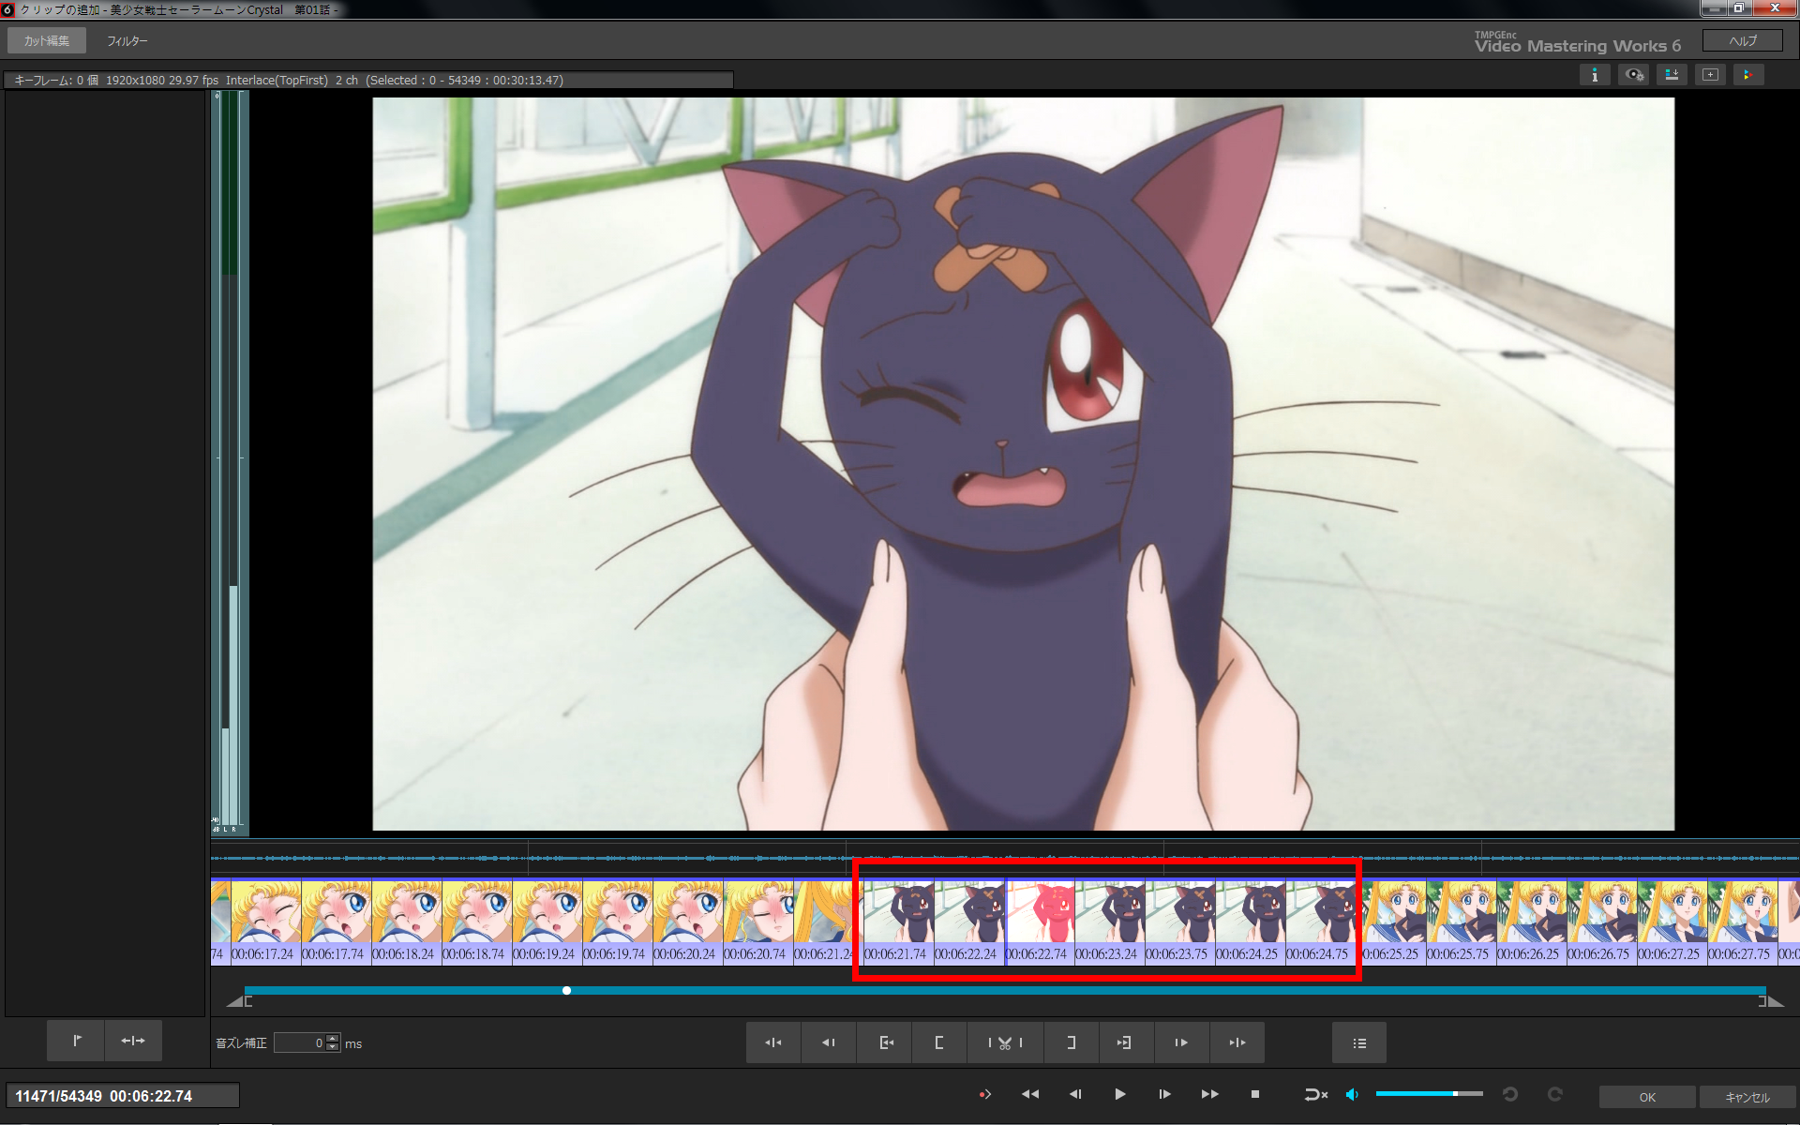Decrease audio gap correction stepper
The image size is (1800, 1125).
pyautogui.click(x=332, y=1047)
